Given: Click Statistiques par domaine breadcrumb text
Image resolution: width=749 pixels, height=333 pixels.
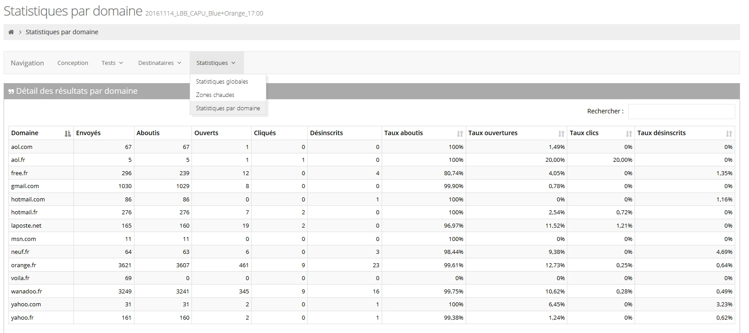Looking at the screenshot, I should pos(62,32).
